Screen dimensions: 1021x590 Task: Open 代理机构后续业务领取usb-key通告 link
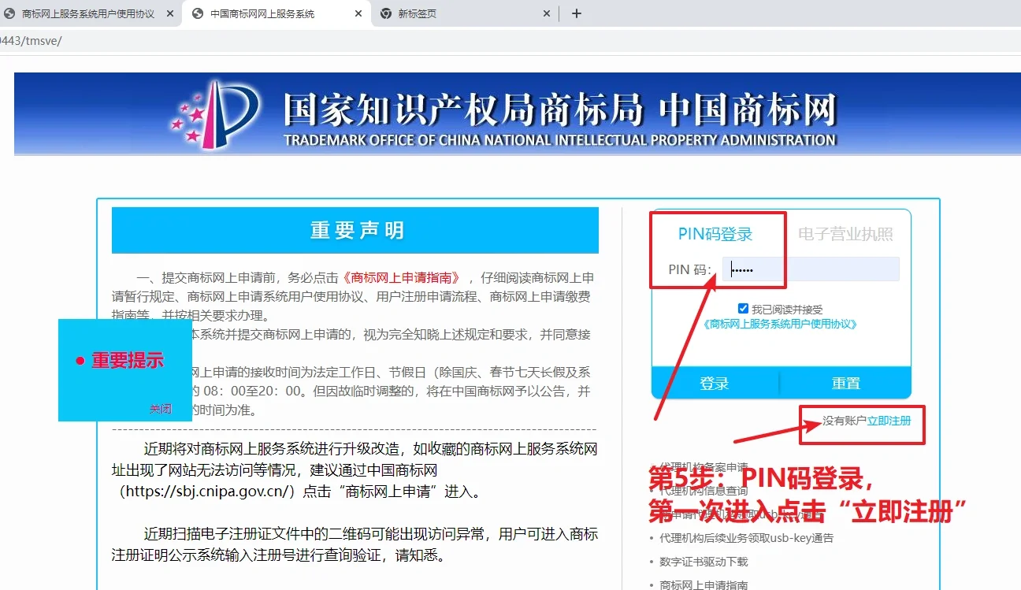pos(746,538)
